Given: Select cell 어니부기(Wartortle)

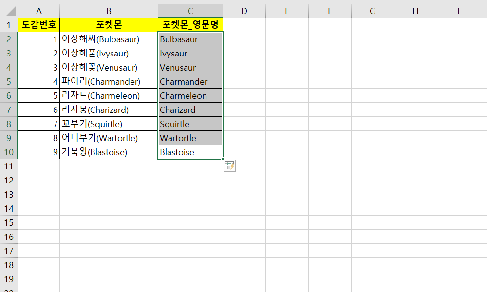Looking at the screenshot, I should pos(109,138).
